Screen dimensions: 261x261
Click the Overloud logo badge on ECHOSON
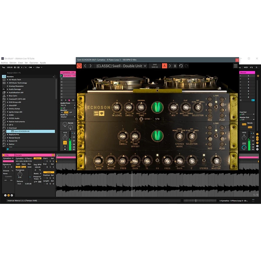pos(99,113)
